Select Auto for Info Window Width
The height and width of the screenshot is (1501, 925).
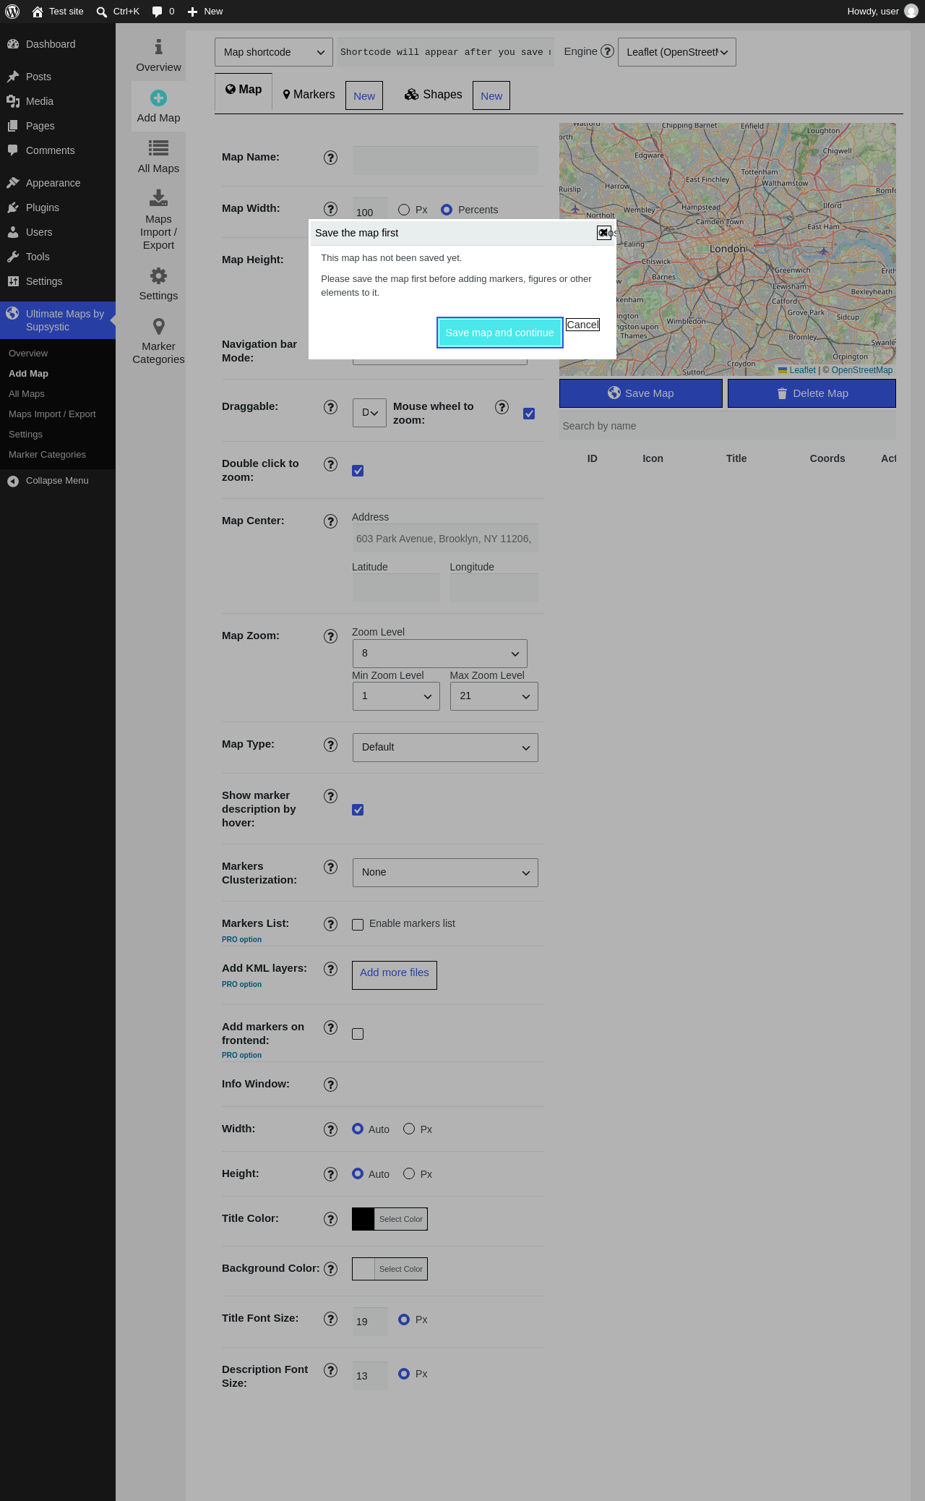tap(358, 1129)
